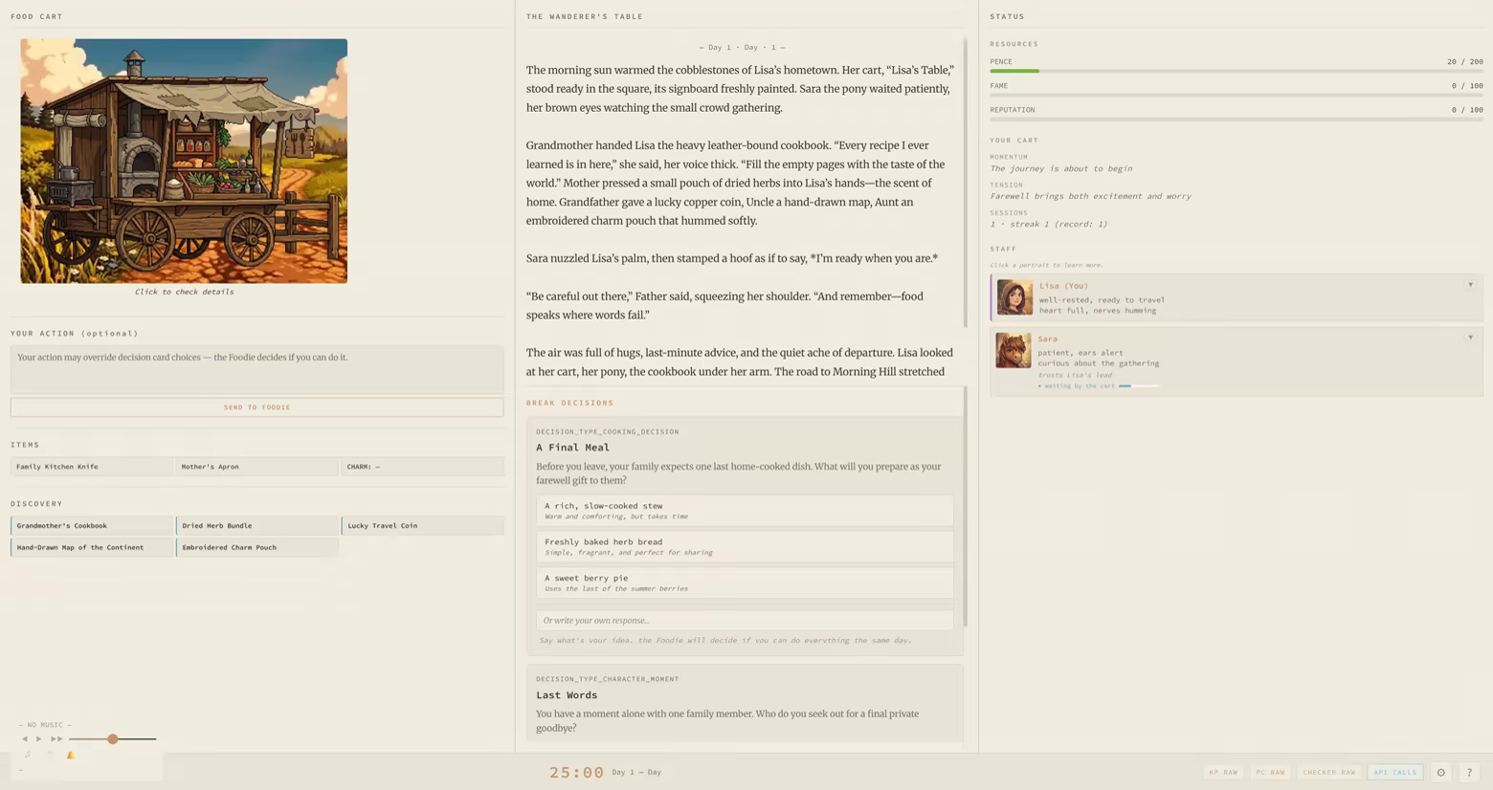Adjust the music volume slider

click(x=113, y=739)
